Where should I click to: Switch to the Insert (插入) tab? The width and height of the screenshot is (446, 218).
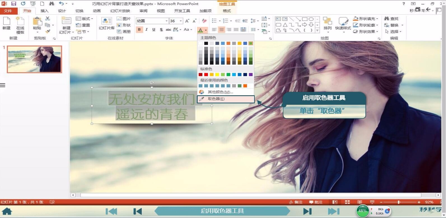point(44,11)
